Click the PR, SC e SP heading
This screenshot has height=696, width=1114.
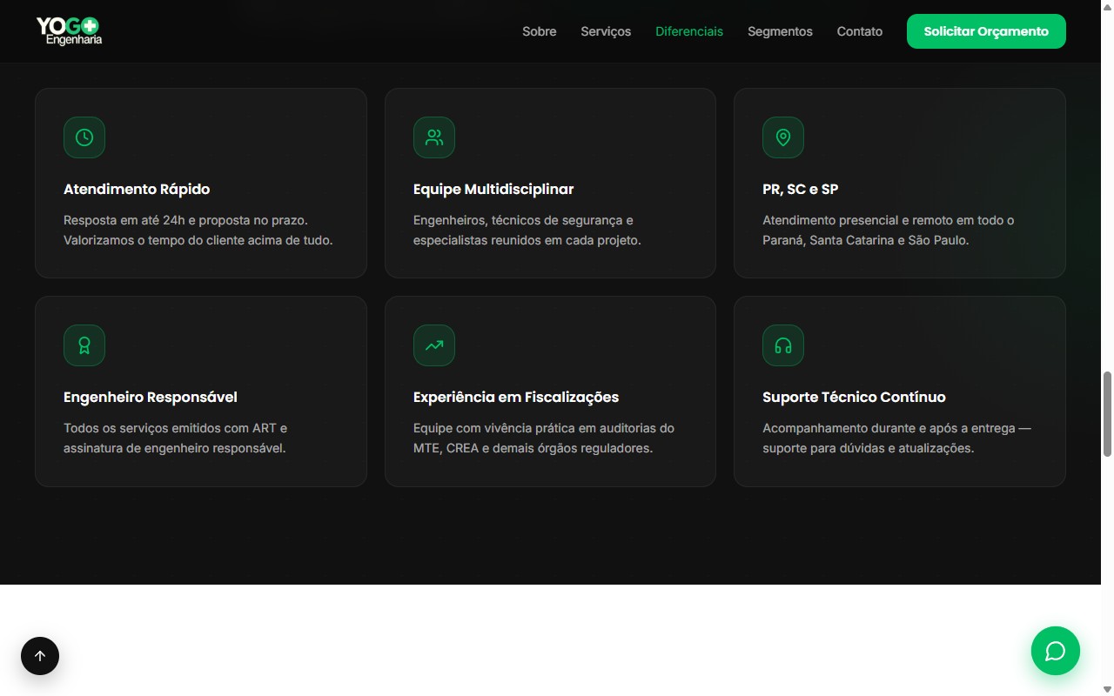point(801,189)
